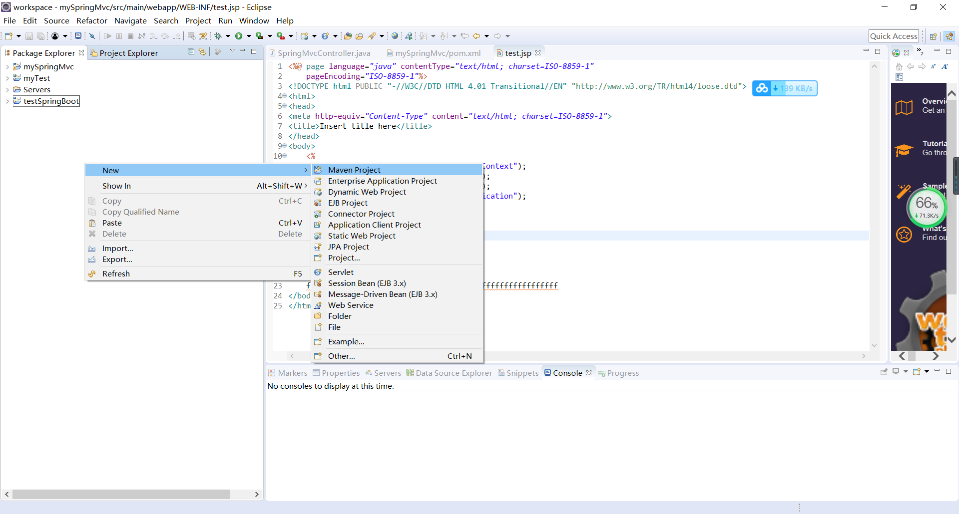
Task: Click the customize page checklist icon
Action: tap(899, 77)
